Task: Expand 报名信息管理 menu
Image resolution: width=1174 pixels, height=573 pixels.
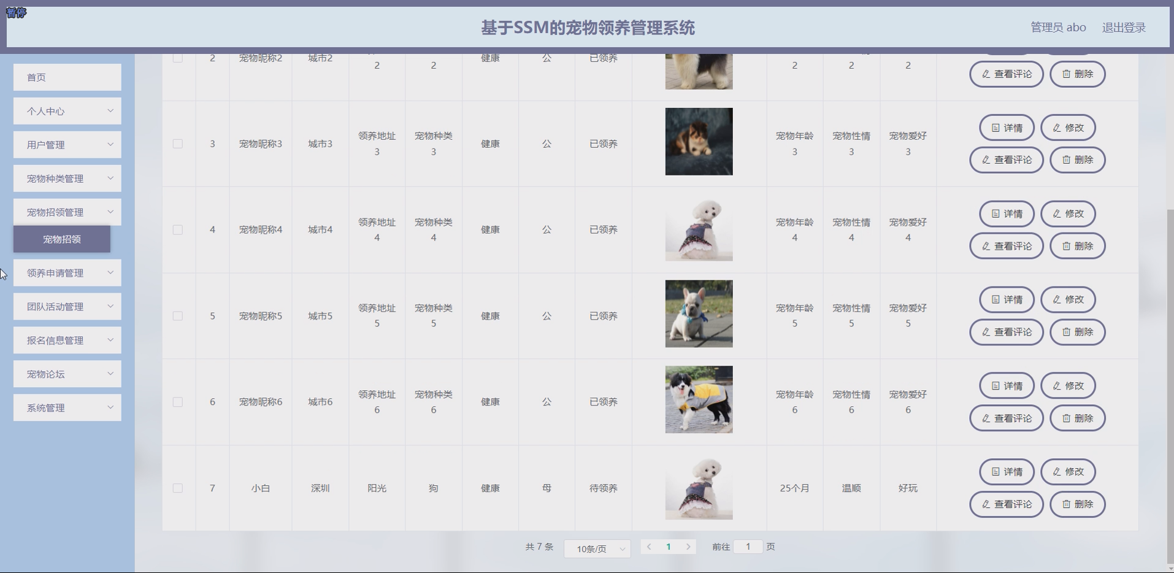Action: pyautogui.click(x=67, y=340)
